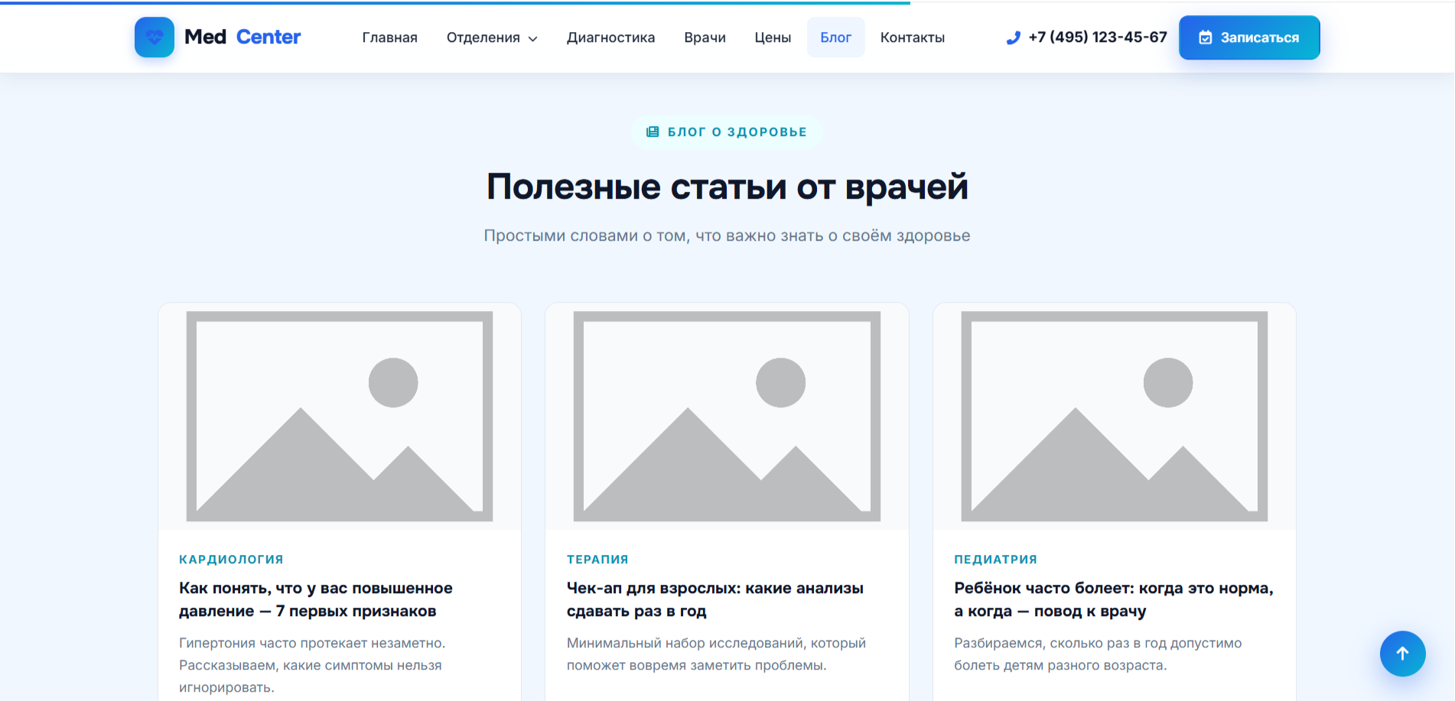Go to the Диагностика page
Viewport: 1455px width, 701px height.
tap(610, 37)
